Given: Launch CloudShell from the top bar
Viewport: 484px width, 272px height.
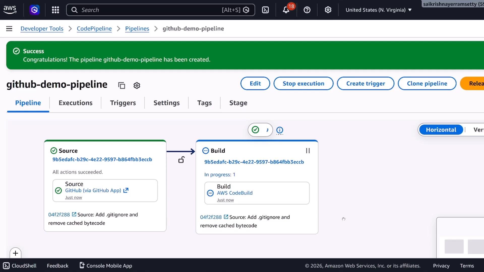Looking at the screenshot, I should pyautogui.click(x=265, y=10).
